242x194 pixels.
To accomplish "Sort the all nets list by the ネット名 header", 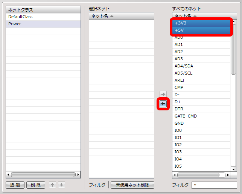I will point(204,15).
